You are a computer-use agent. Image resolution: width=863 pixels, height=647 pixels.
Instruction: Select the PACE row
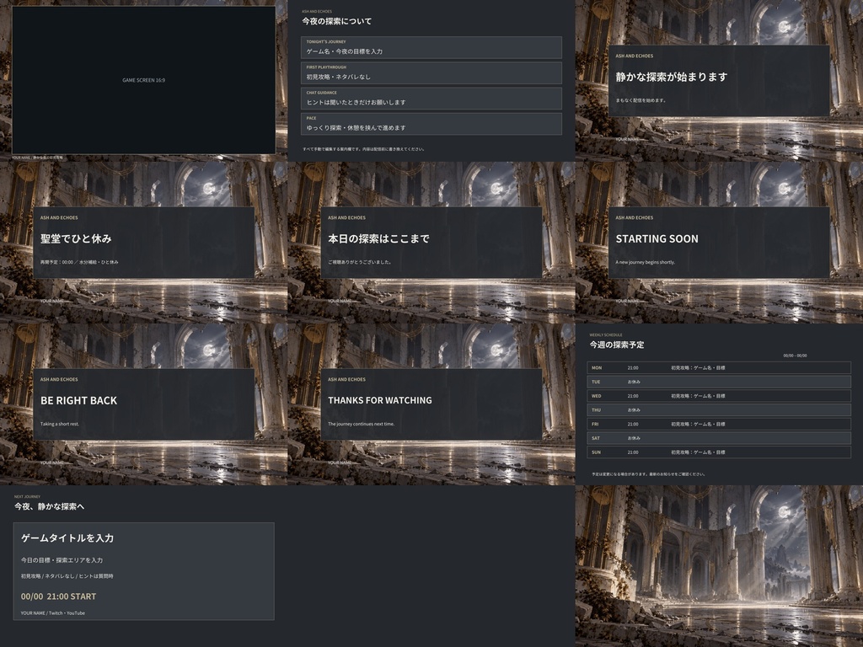point(431,124)
